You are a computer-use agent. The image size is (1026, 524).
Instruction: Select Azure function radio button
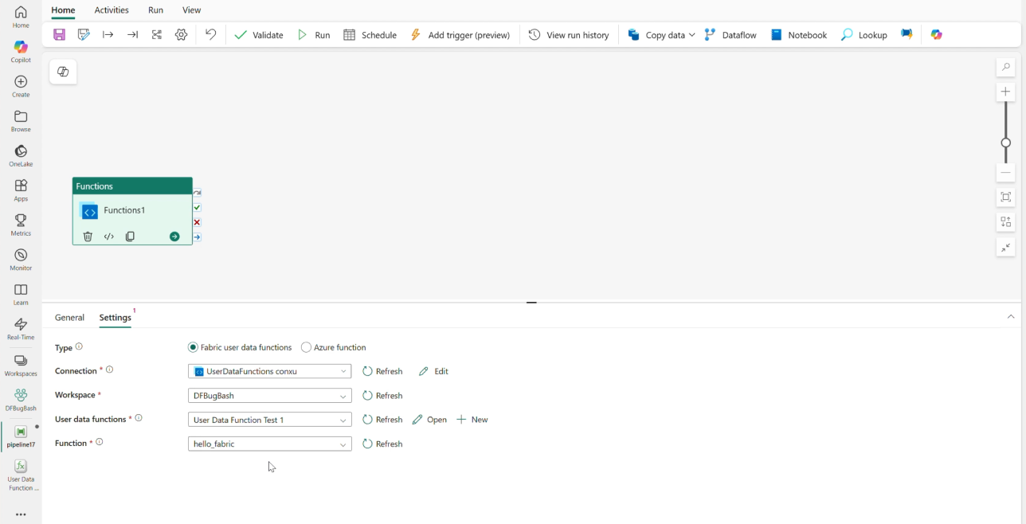pyautogui.click(x=306, y=347)
